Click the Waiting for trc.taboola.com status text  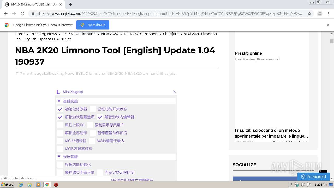click(x=19, y=179)
